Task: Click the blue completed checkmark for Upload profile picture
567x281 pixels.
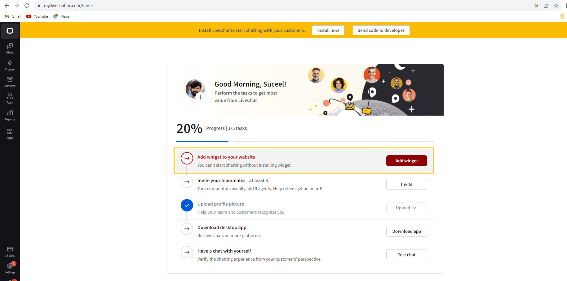Action: 187,205
